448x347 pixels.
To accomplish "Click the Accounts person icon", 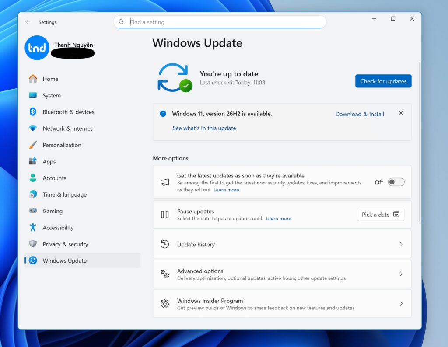I will pos(33,178).
